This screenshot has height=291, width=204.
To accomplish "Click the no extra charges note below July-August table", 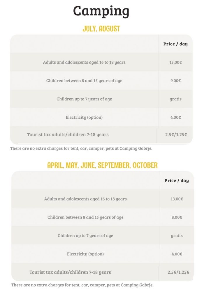I will 81,148.
